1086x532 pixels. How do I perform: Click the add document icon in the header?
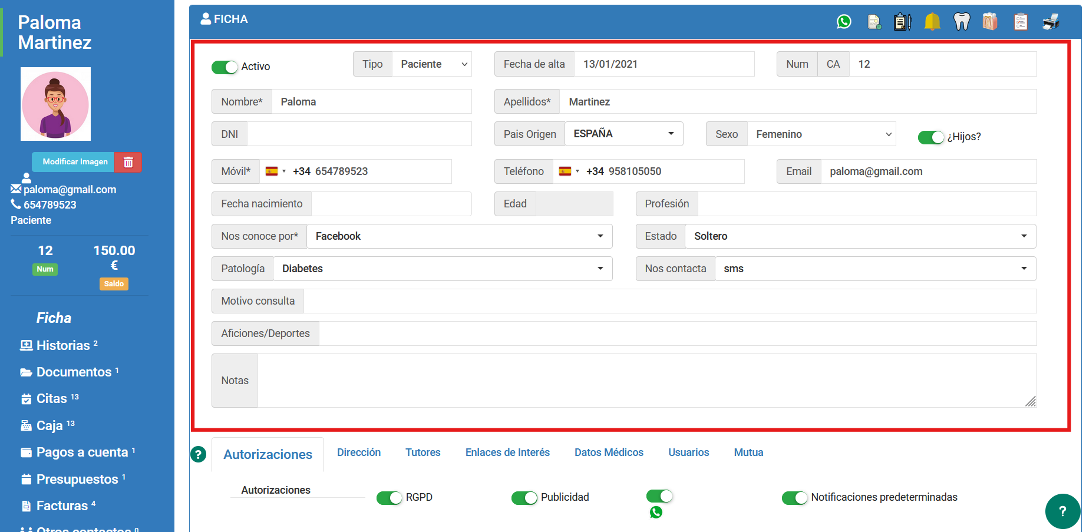click(x=874, y=22)
